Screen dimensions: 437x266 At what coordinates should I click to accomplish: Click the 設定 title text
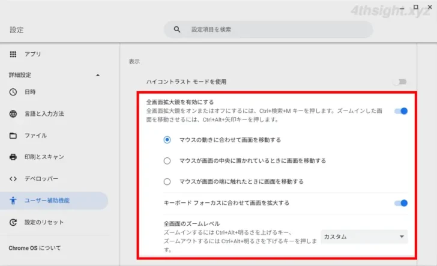pyautogui.click(x=16, y=30)
